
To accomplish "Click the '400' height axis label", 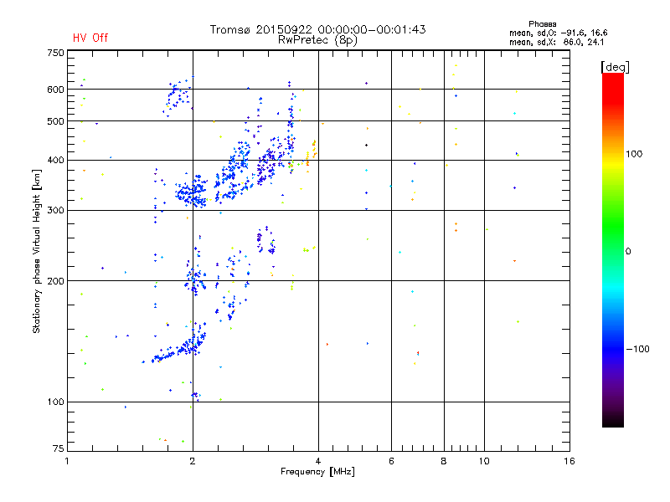I will pos(55,160).
